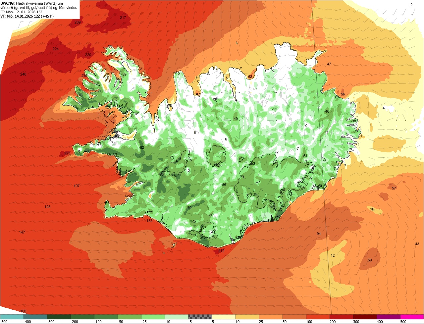Click the title 'UWC/IG: Flæði skynvarma (W/m2) um'
Image resolution: width=424 pixels, height=324 pixels.
[31, 3]
